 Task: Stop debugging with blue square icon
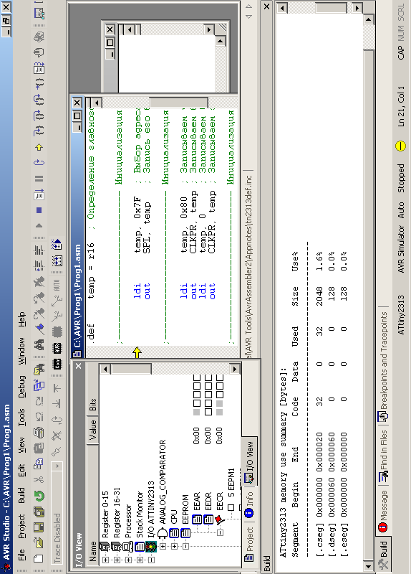point(39,210)
